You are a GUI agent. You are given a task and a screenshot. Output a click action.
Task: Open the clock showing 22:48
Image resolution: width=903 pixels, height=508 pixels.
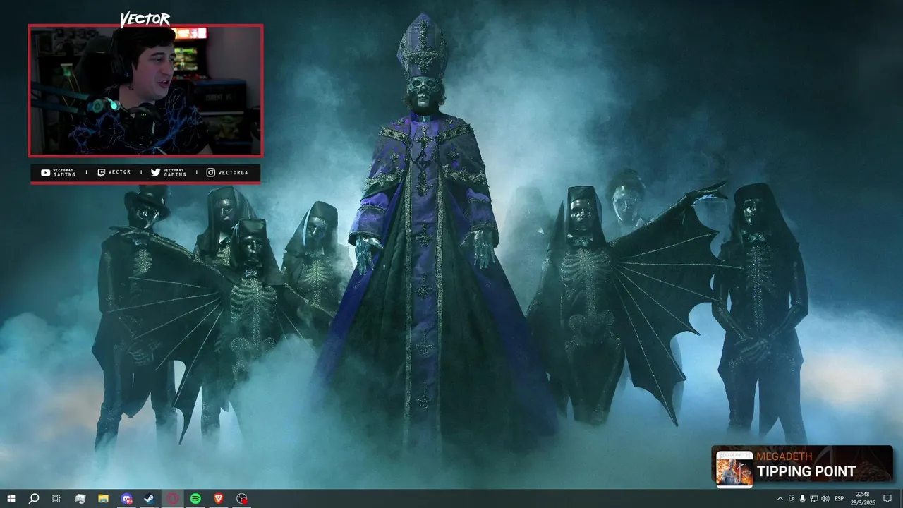pos(862,499)
